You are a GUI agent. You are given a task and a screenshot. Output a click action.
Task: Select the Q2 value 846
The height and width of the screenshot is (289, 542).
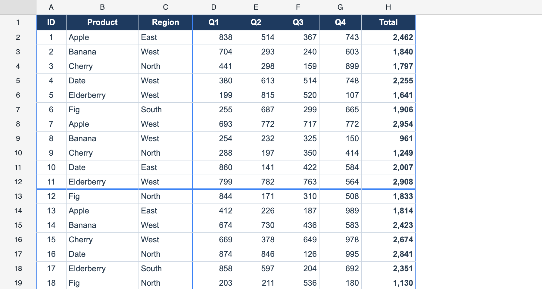[x=256, y=254]
